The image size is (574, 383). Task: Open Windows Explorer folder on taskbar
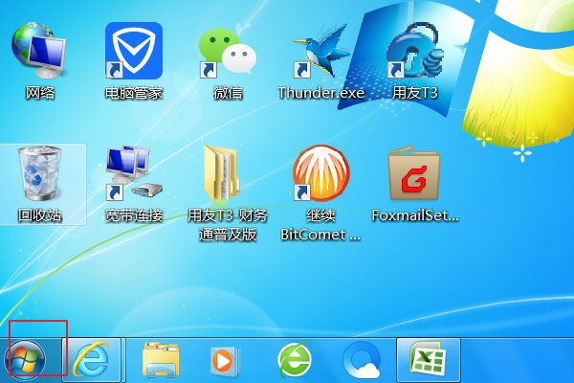coord(162,360)
